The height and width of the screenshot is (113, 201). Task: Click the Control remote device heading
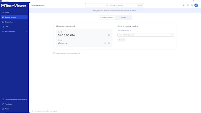point(128,26)
